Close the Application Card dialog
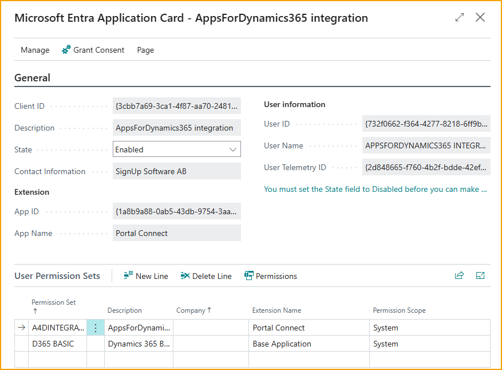The image size is (502, 370). [x=480, y=17]
